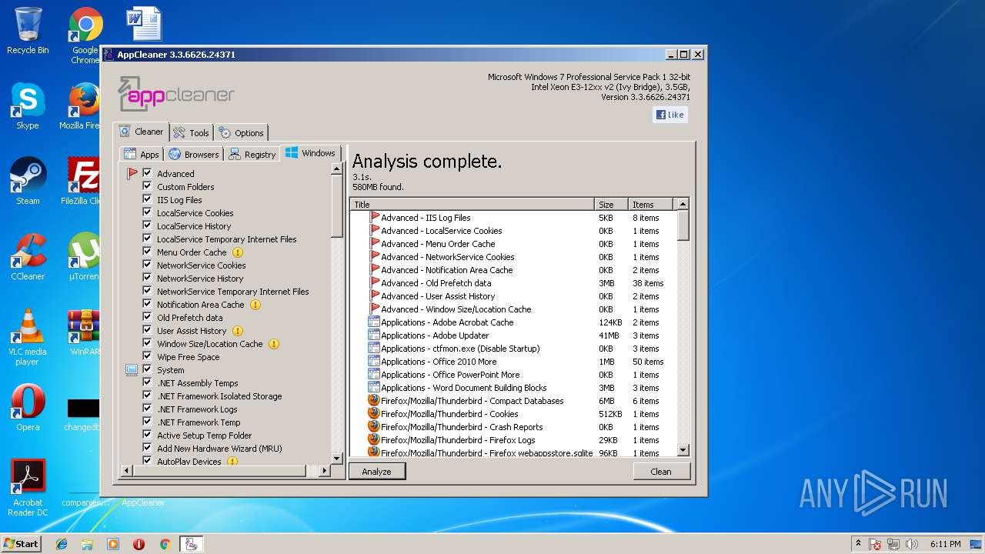Select Opera desktop icon
The image size is (985, 554).
tap(28, 408)
